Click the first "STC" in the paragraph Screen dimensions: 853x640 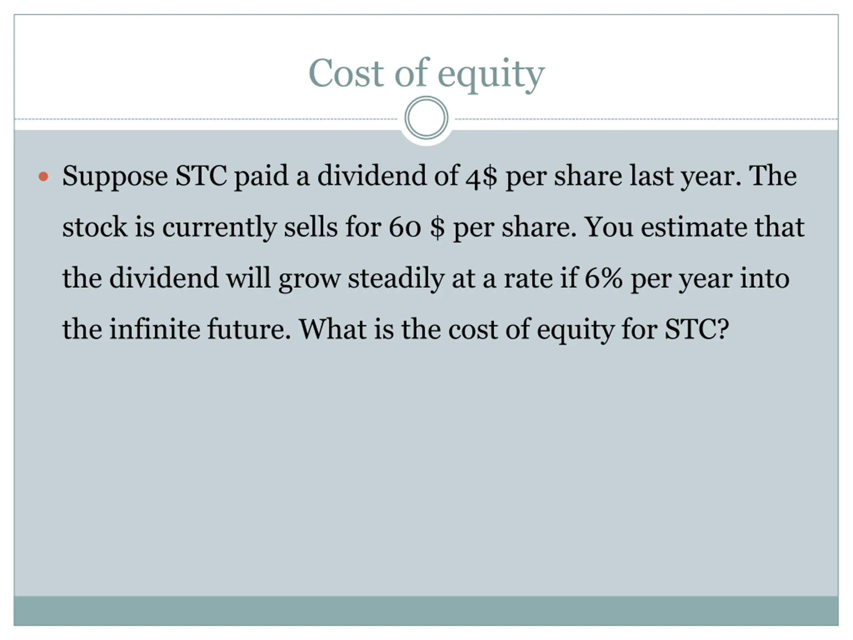point(201,176)
